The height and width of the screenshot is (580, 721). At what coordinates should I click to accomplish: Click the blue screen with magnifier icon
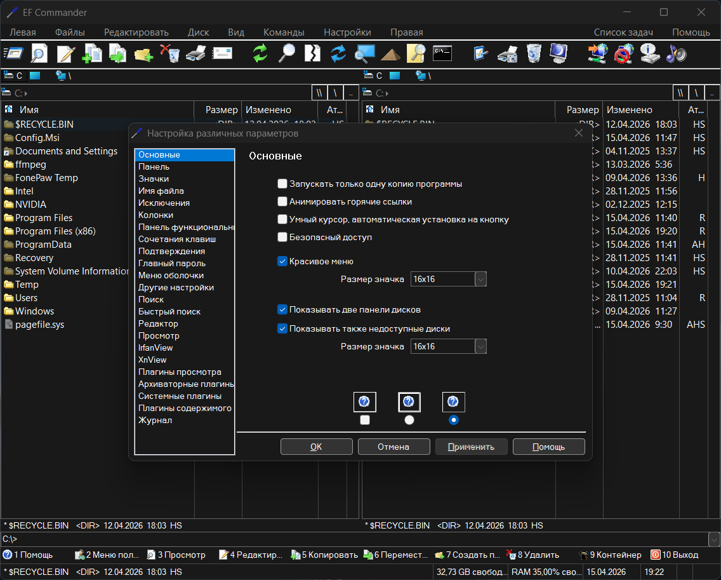click(365, 53)
